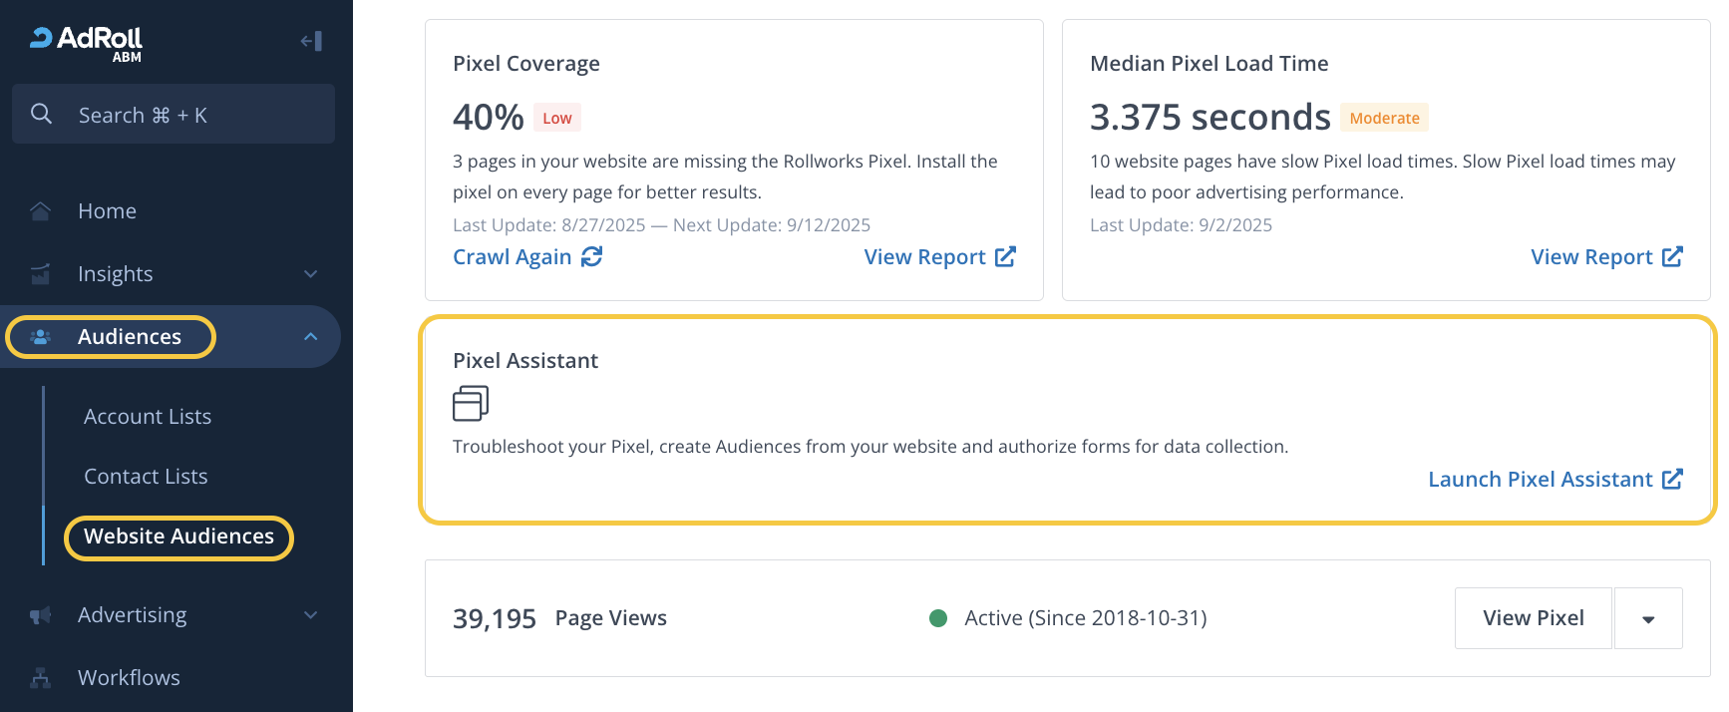Click the 40% coverage value
This screenshot has width=1729, height=712.
click(x=488, y=118)
